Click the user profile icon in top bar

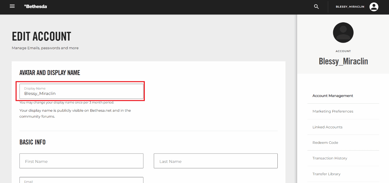coord(373,7)
